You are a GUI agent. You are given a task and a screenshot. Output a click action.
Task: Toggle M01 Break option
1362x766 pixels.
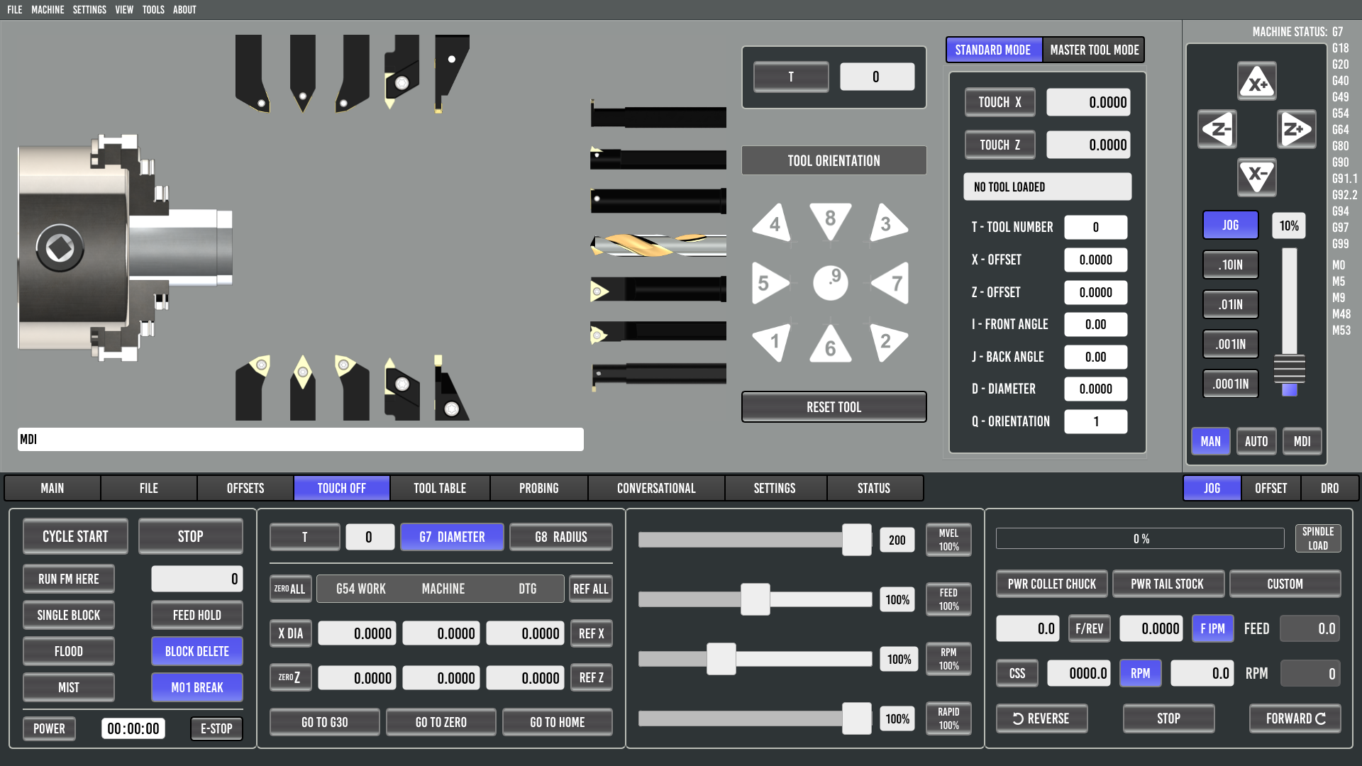[196, 687]
